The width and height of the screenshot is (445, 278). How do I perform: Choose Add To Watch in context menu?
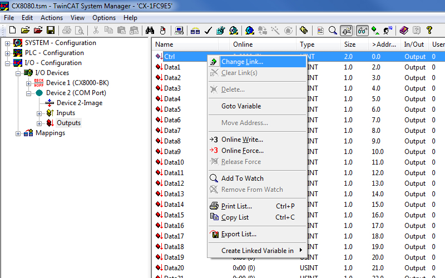(257, 178)
